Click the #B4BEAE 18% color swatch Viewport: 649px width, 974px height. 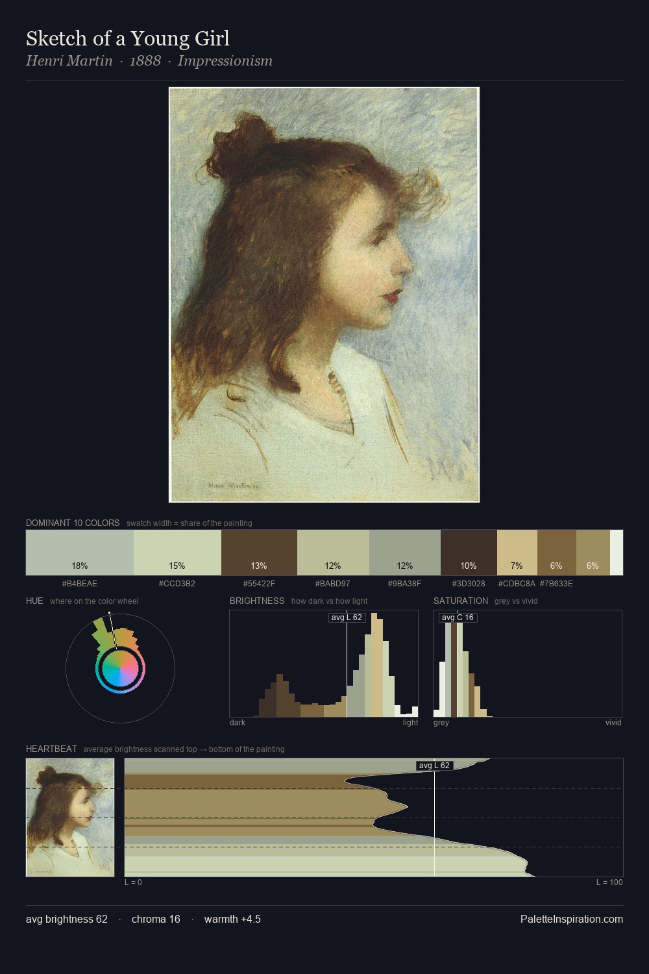point(80,553)
